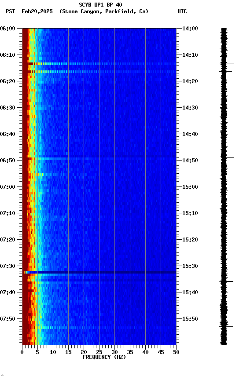
Task: Click the 14:00 UTC time label
Action: tap(190, 29)
